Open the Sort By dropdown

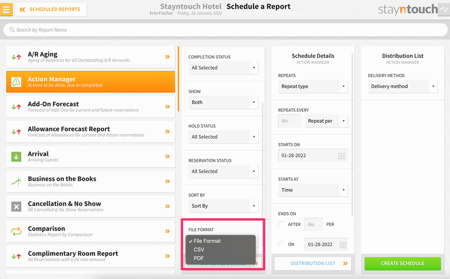[223, 206]
